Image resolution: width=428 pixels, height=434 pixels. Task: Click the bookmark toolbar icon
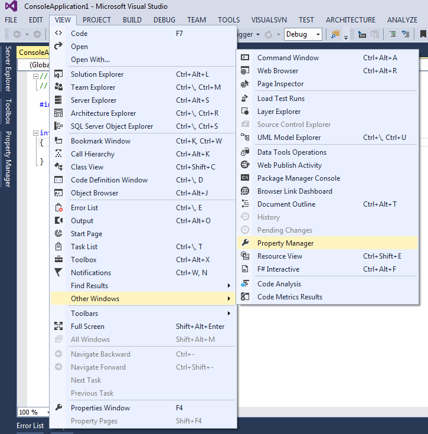[x=423, y=34]
